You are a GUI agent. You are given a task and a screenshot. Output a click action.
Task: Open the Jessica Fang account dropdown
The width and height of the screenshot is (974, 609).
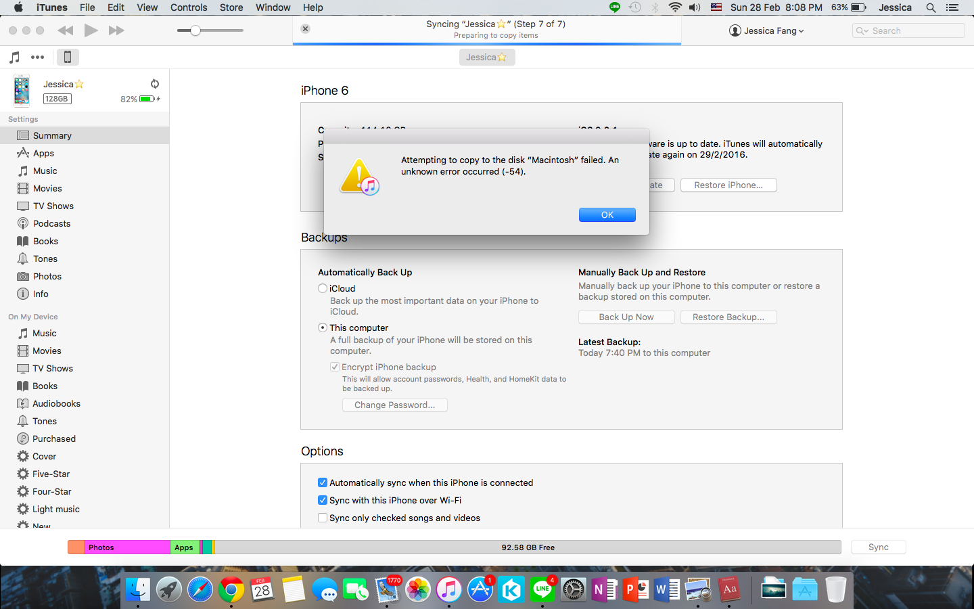[766, 30]
